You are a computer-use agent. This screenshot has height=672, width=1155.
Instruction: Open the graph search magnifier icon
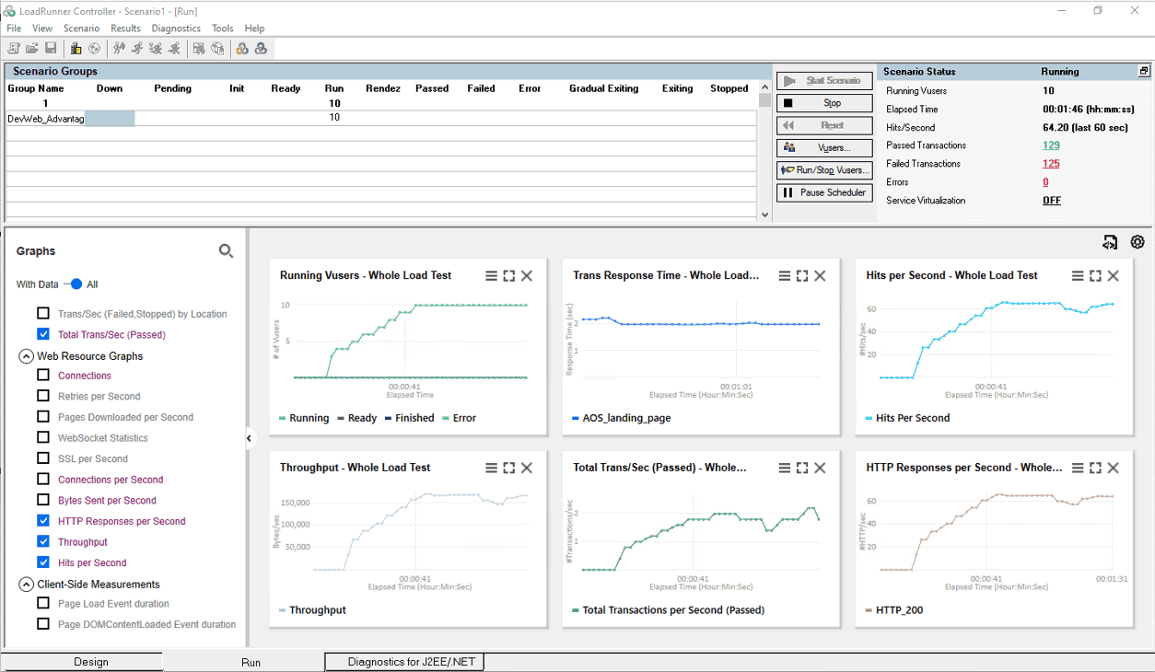(226, 250)
